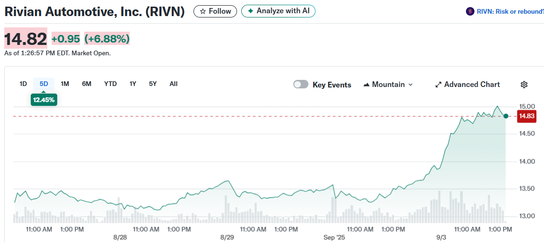Click the 14.50 axis label

point(526,134)
